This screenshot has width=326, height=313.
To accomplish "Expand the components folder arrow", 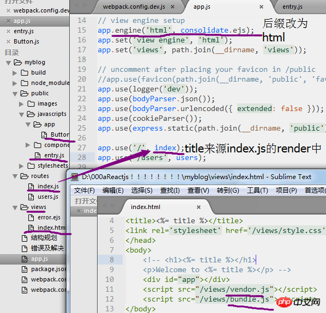I will [28, 145].
